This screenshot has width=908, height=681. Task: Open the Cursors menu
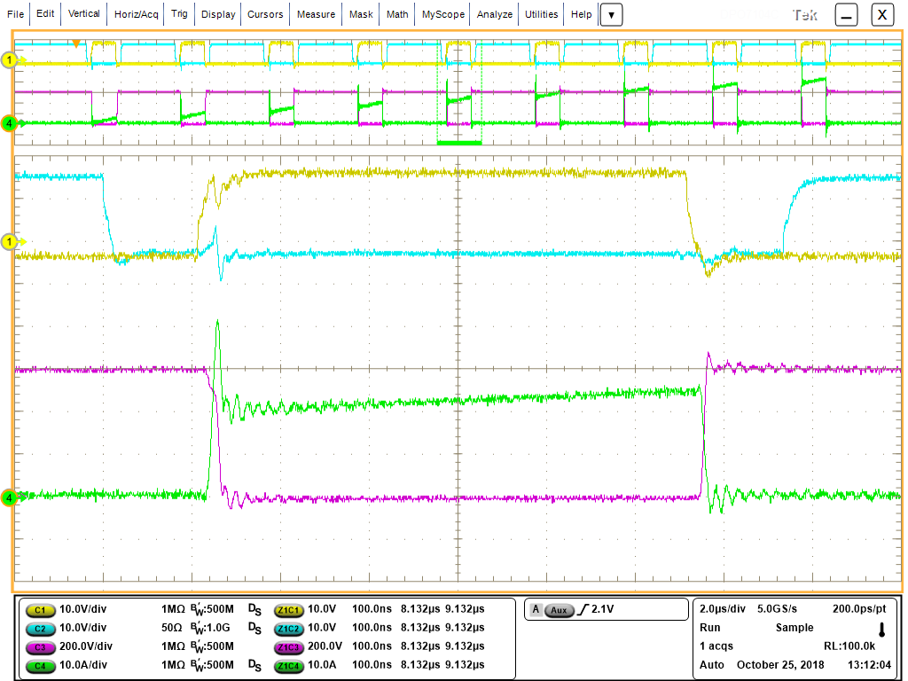point(264,14)
